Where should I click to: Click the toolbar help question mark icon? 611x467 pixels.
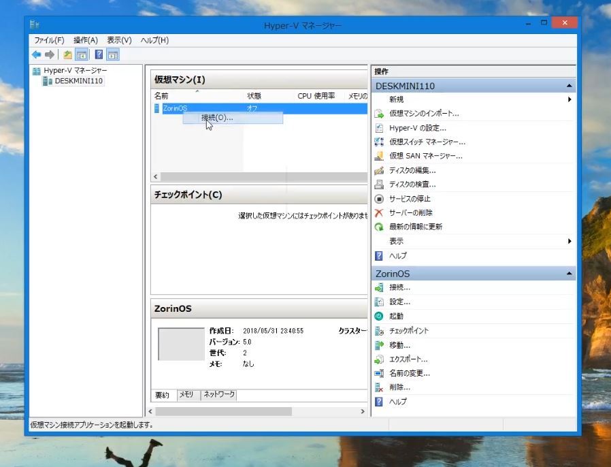tap(99, 55)
